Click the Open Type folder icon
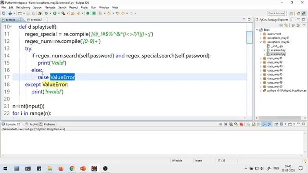308x173 pixels. 73,13
